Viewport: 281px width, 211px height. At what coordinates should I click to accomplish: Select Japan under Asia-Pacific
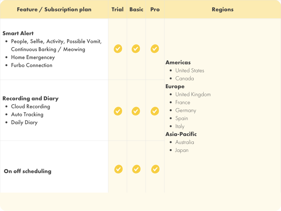182,150
